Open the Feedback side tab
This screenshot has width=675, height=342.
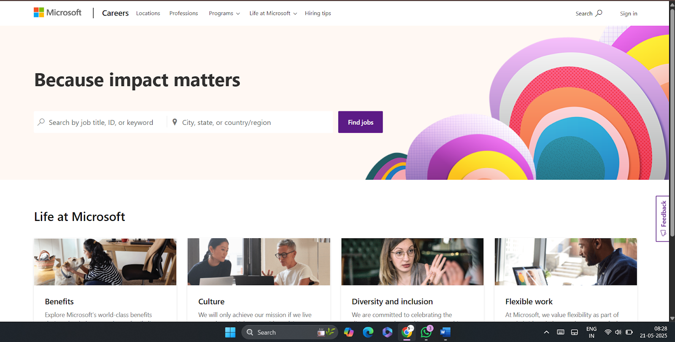[x=662, y=218]
